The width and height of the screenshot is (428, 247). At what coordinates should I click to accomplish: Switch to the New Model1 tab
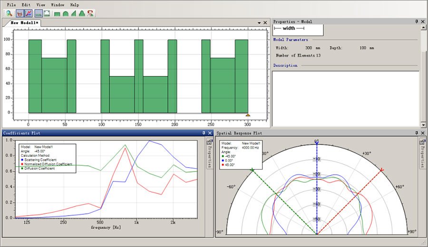(25, 23)
